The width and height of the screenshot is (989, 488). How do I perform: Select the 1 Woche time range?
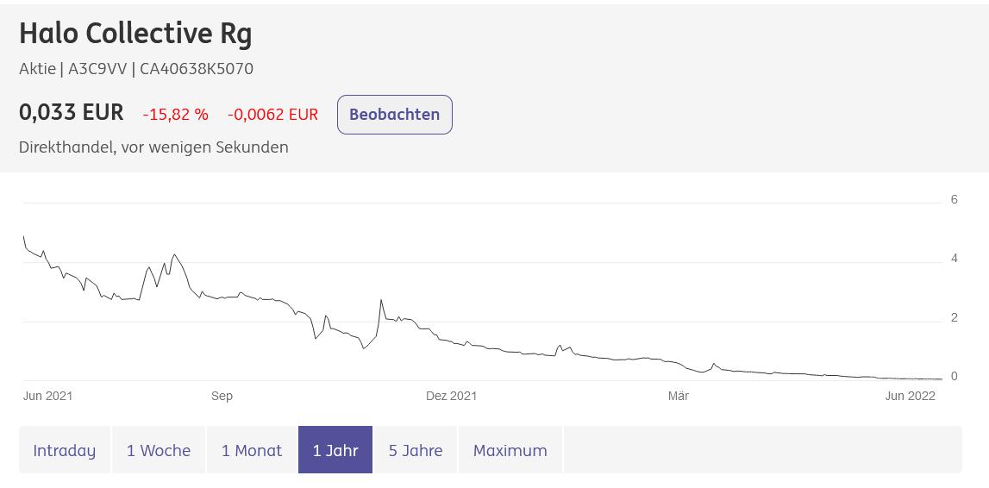coord(159,450)
